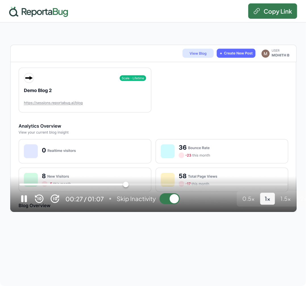306x286 pixels.
Task: Click Create New Post button
Action: pos(236,53)
